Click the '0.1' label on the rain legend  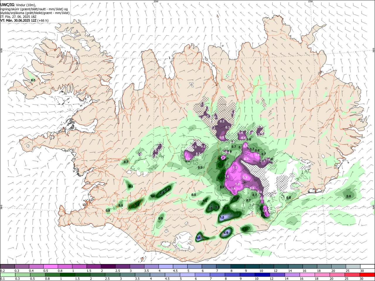click(x=2, y=279)
